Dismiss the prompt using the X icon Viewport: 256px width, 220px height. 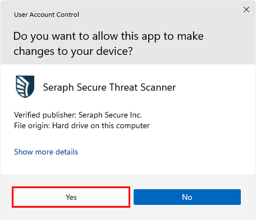pos(246,10)
